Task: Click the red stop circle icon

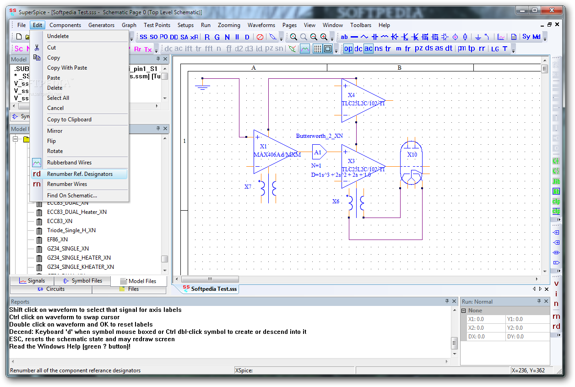Action: pyautogui.click(x=260, y=37)
